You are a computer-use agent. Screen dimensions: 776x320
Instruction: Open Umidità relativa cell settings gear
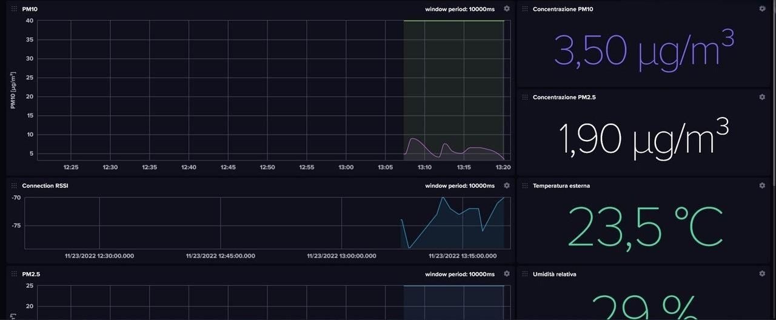[x=762, y=273]
